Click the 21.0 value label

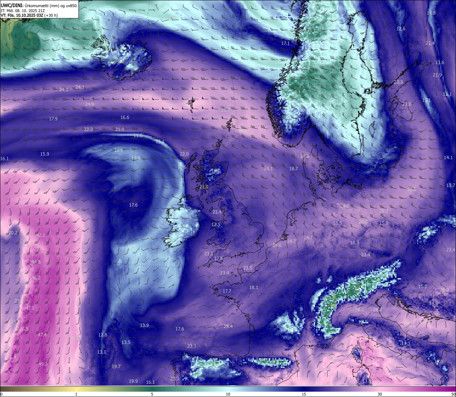point(204,187)
